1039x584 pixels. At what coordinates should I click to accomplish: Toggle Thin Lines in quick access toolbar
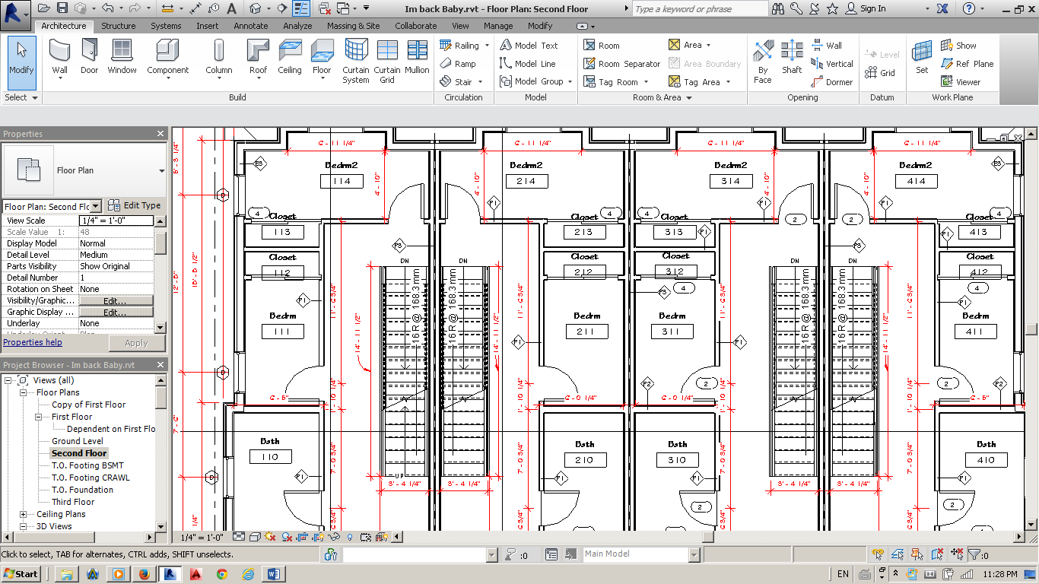[x=302, y=8]
